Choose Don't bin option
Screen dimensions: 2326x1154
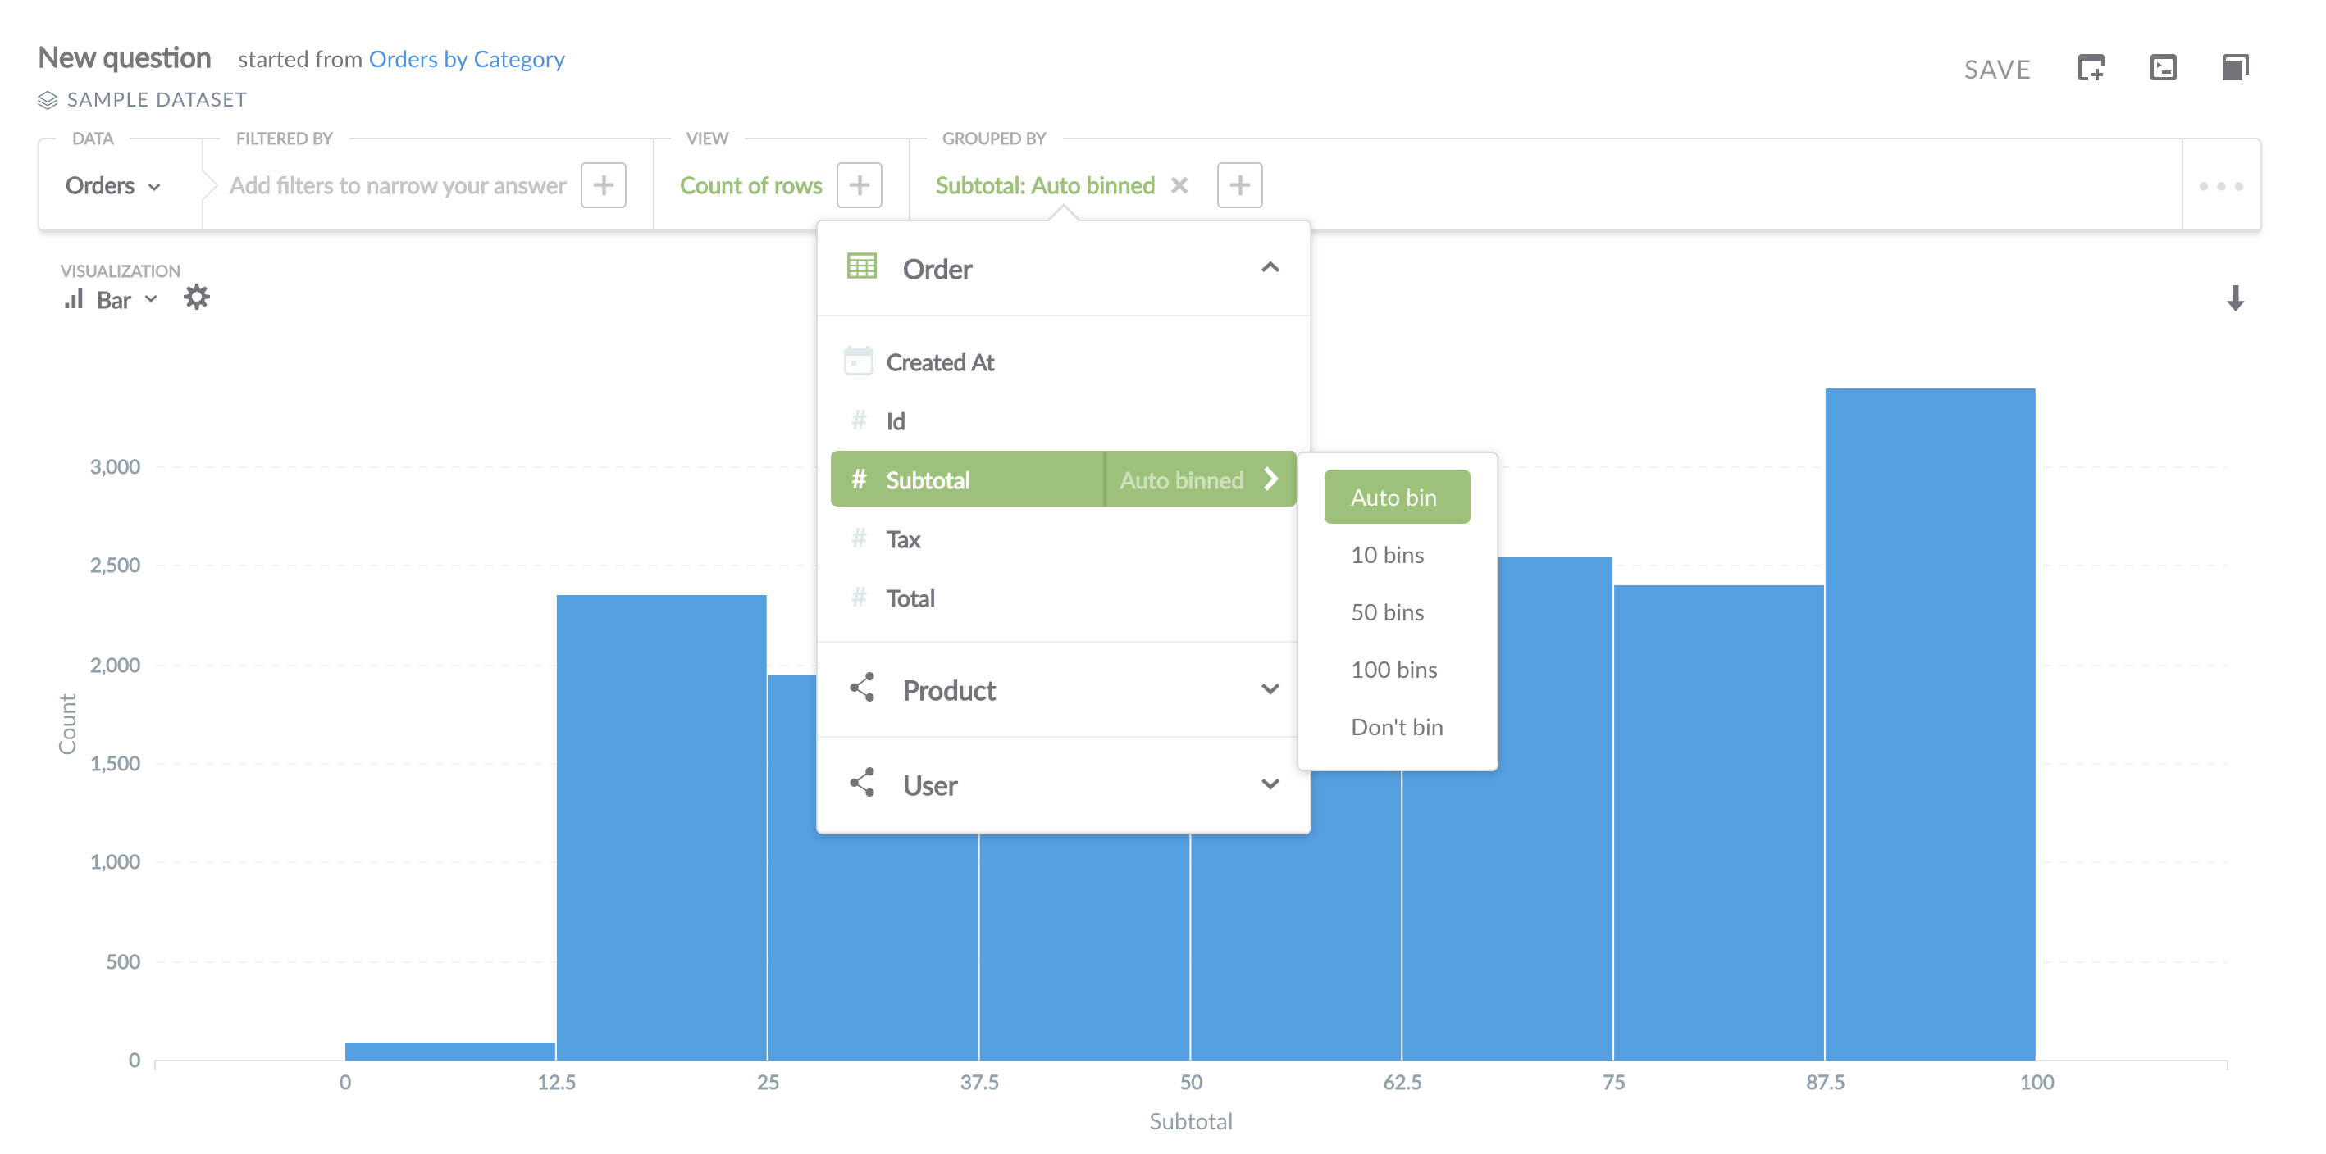(1396, 727)
